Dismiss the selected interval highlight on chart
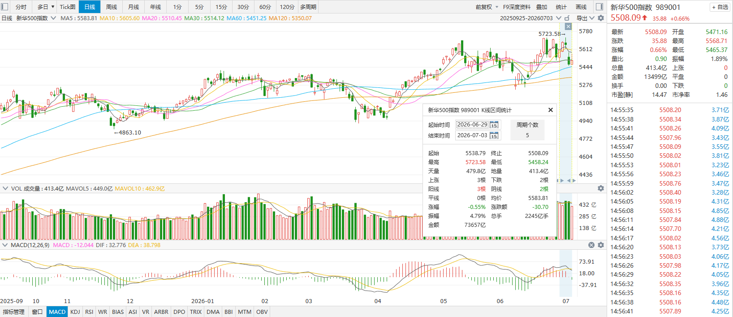 click(x=568, y=26)
